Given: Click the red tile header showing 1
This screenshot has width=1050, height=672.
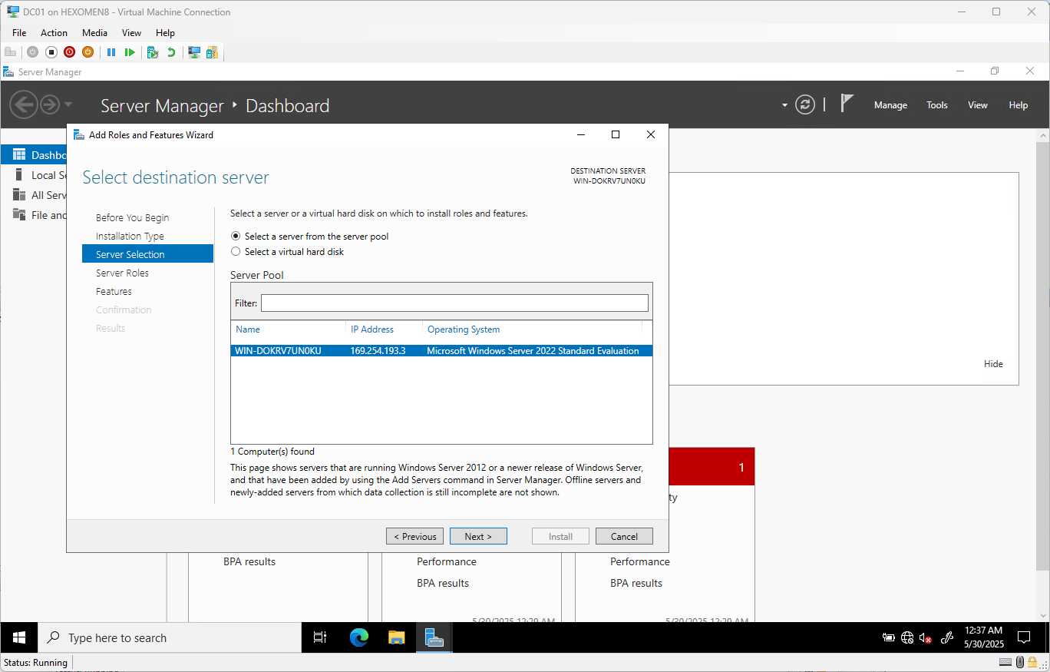Looking at the screenshot, I should coord(712,467).
